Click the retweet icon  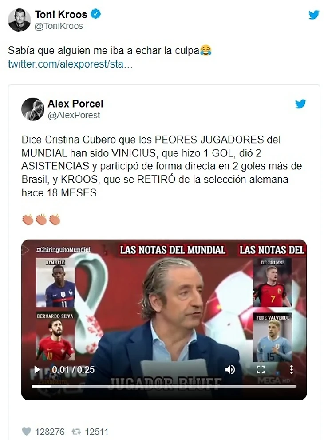click(x=76, y=431)
